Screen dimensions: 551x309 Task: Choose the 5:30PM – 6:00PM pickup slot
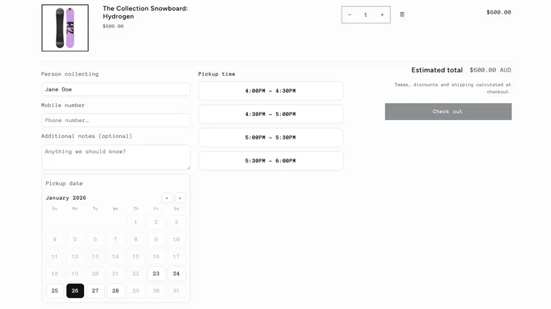pyautogui.click(x=271, y=161)
